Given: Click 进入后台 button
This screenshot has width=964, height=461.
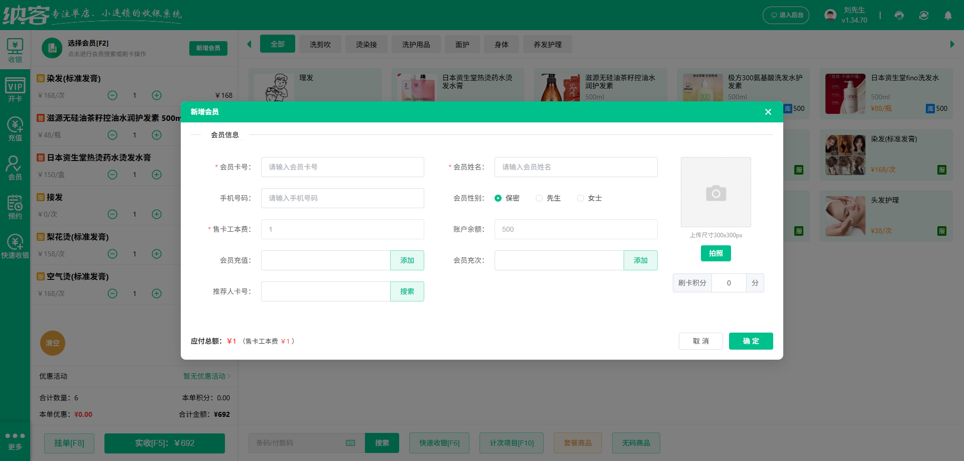Looking at the screenshot, I should tap(786, 15).
